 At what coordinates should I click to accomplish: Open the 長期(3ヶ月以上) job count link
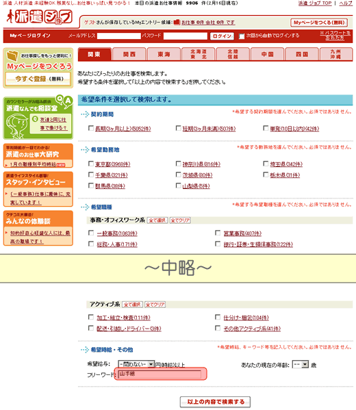click(123, 129)
